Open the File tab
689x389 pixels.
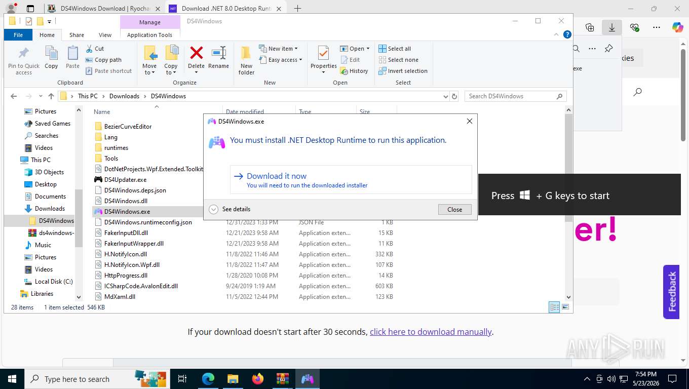18,35
